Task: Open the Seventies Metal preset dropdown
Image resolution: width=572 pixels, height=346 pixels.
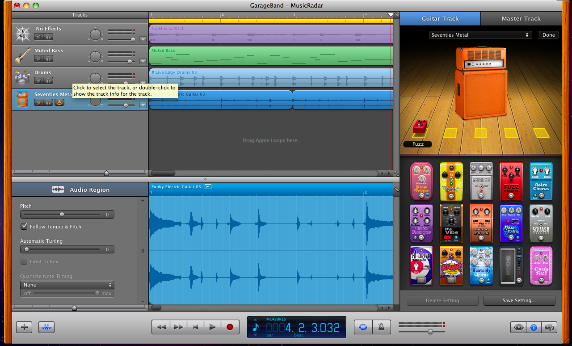Action: [x=481, y=34]
